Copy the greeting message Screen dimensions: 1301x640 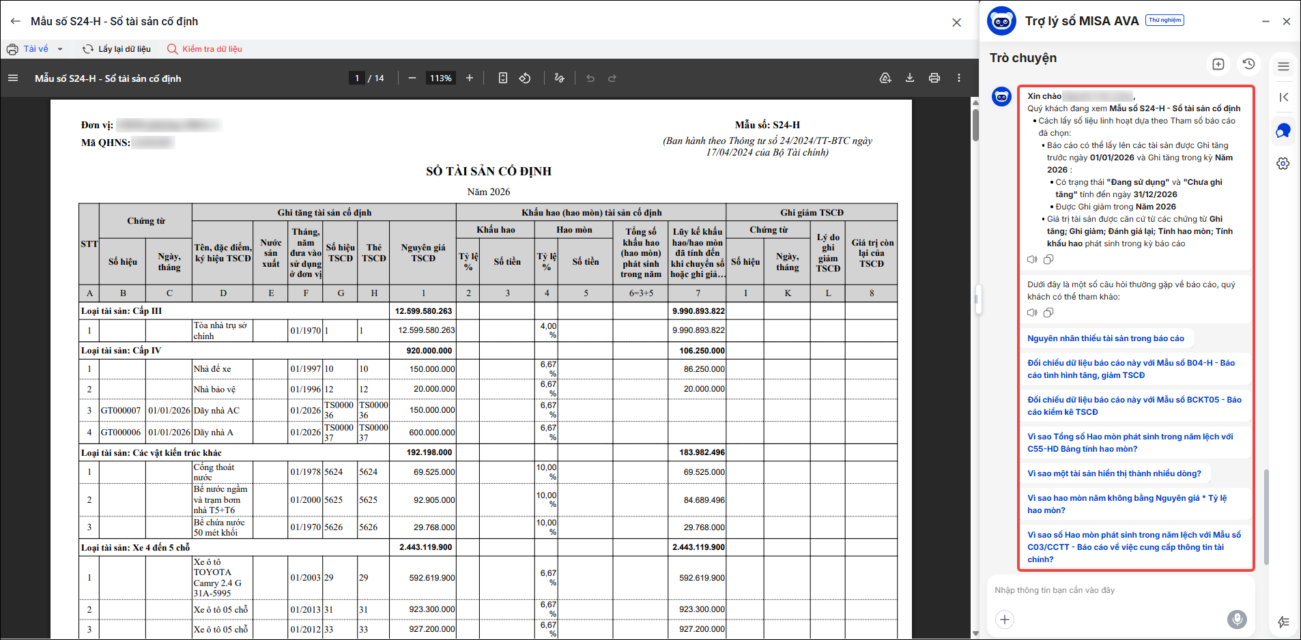pos(1048,259)
